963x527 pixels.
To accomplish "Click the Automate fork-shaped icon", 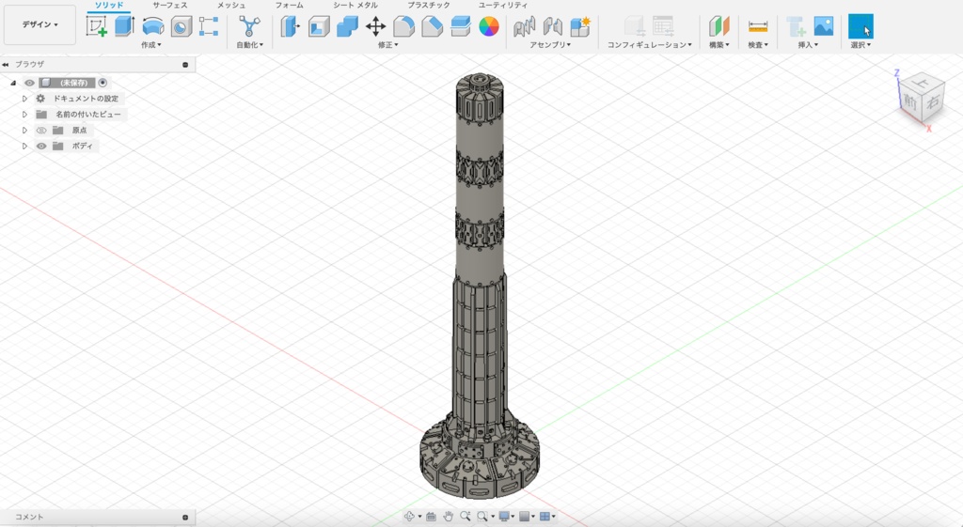I will pyautogui.click(x=249, y=26).
